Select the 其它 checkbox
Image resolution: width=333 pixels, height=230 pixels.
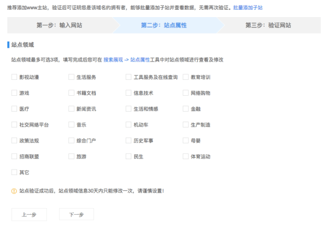[14, 172]
